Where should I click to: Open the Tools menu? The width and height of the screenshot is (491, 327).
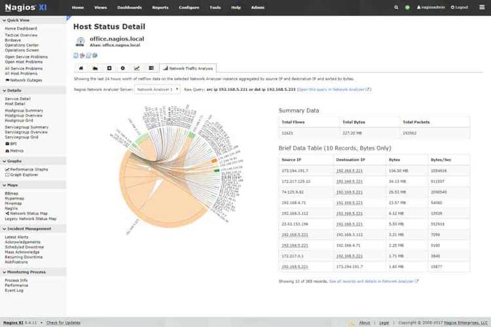pos(215,7)
